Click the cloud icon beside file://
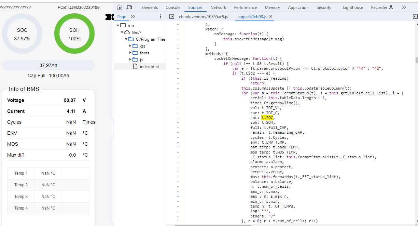418x226 pixels. (x=127, y=32)
